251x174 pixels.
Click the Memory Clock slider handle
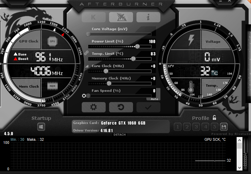(109, 83)
